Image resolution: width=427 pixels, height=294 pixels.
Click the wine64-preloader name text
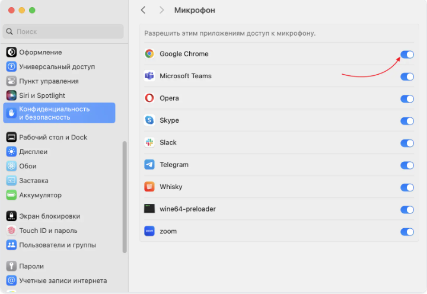(187, 209)
